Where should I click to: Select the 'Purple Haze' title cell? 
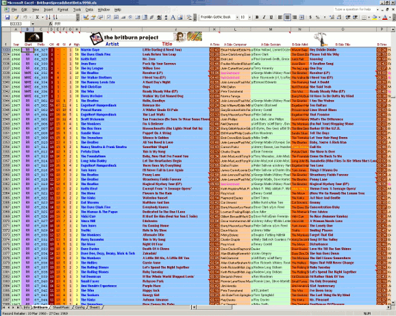175,286
